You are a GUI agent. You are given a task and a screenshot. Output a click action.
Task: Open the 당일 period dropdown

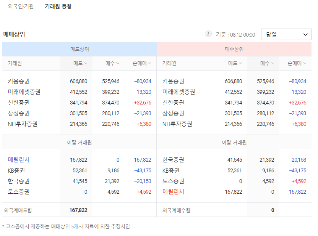pos(286,34)
